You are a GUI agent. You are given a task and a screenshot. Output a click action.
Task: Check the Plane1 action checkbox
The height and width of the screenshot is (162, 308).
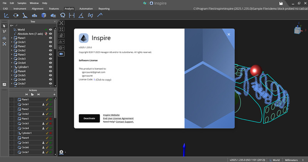tap(12, 100)
